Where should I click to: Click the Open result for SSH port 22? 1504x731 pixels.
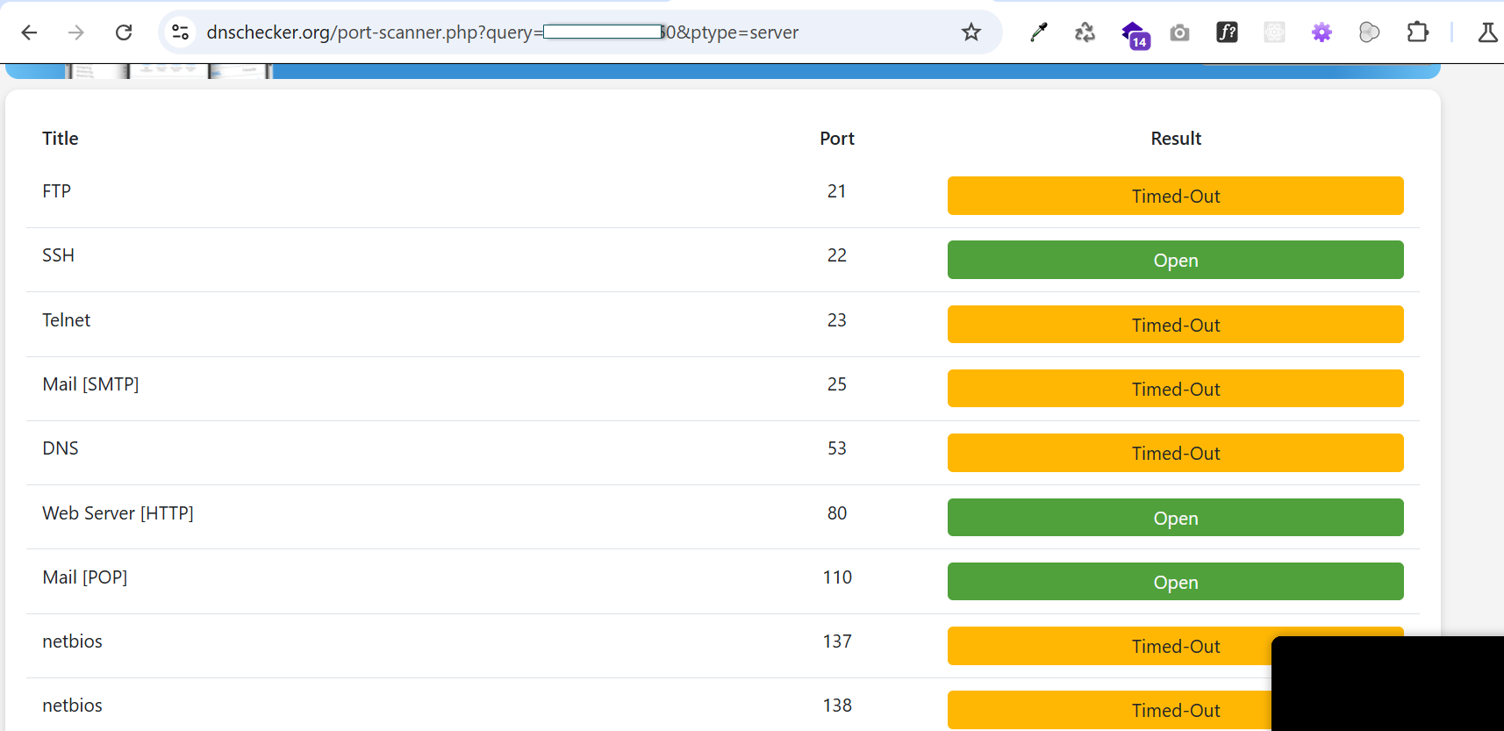click(1175, 261)
